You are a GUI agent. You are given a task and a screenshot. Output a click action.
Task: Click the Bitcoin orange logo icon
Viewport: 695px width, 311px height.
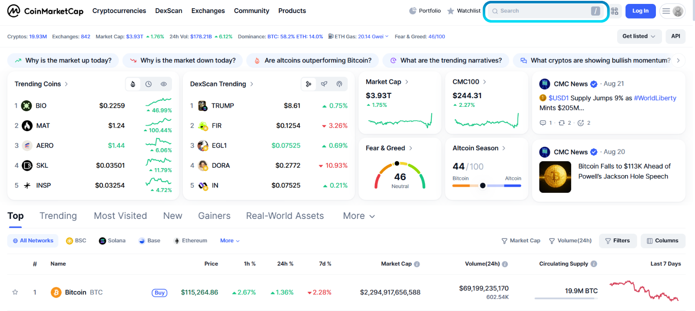(x=56, y=292)
